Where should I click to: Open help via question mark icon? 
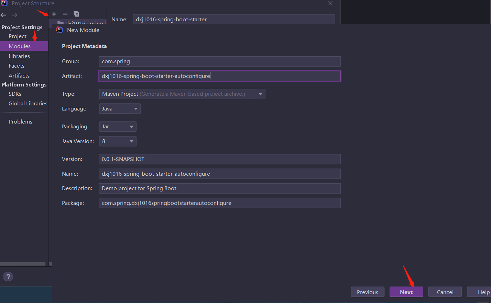[8, 277]
